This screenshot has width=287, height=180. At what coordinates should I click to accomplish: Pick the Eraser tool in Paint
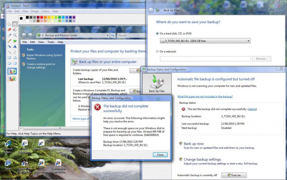point(9,30)
